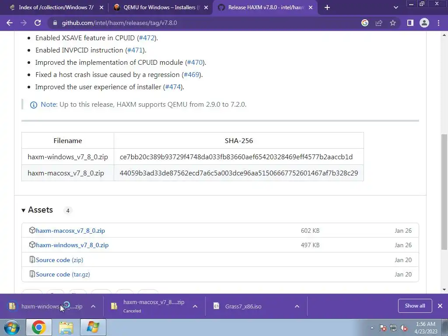Click the muted volume tray icon

click(404, 328)
